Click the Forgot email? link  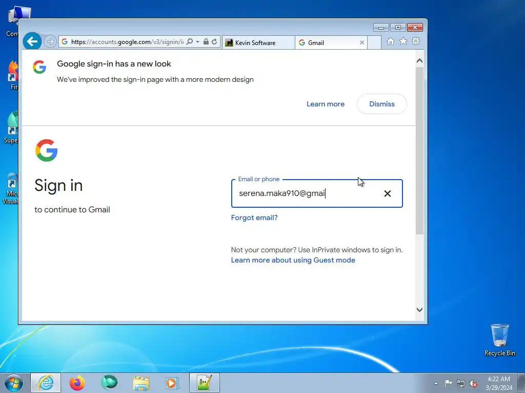(x=254, y=217)
